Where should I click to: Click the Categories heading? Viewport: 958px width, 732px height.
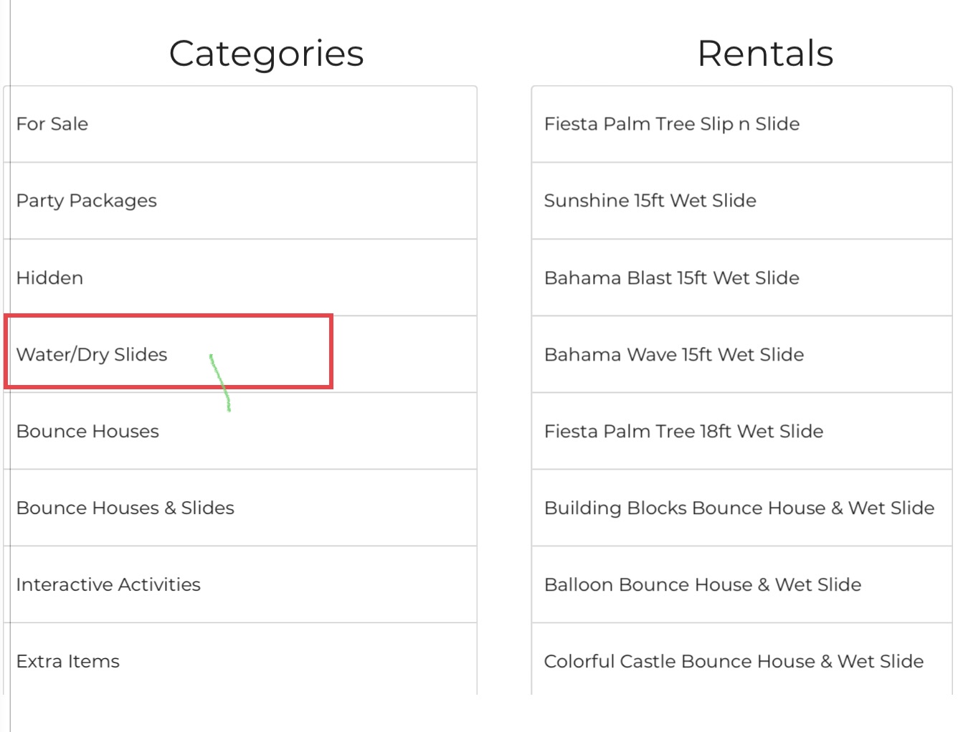tap(266, 54)
